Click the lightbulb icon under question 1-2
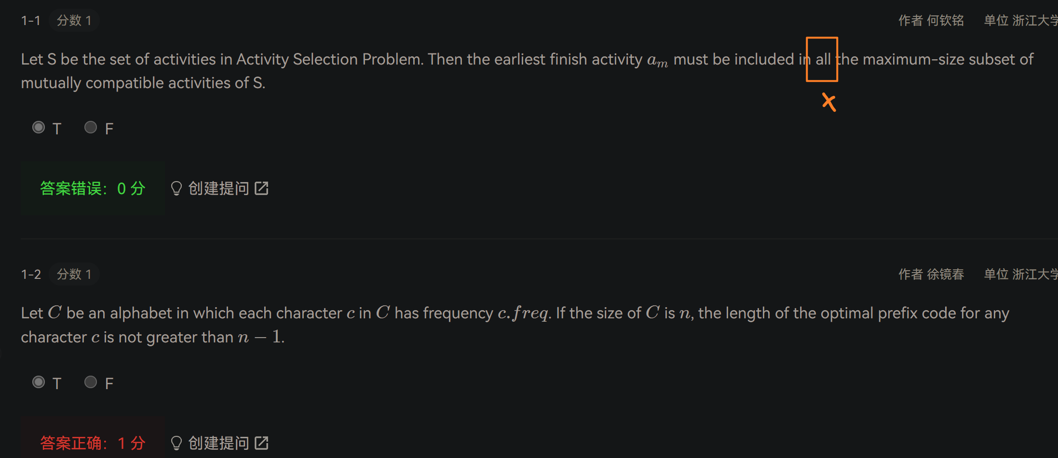The width and height of the screenshot is (1058, 458). click(176, 443)
